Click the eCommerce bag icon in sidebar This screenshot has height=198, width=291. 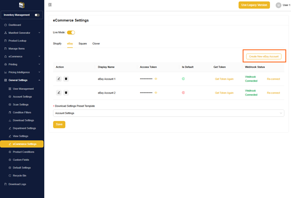pyautogui.click(x=6, y=56)
